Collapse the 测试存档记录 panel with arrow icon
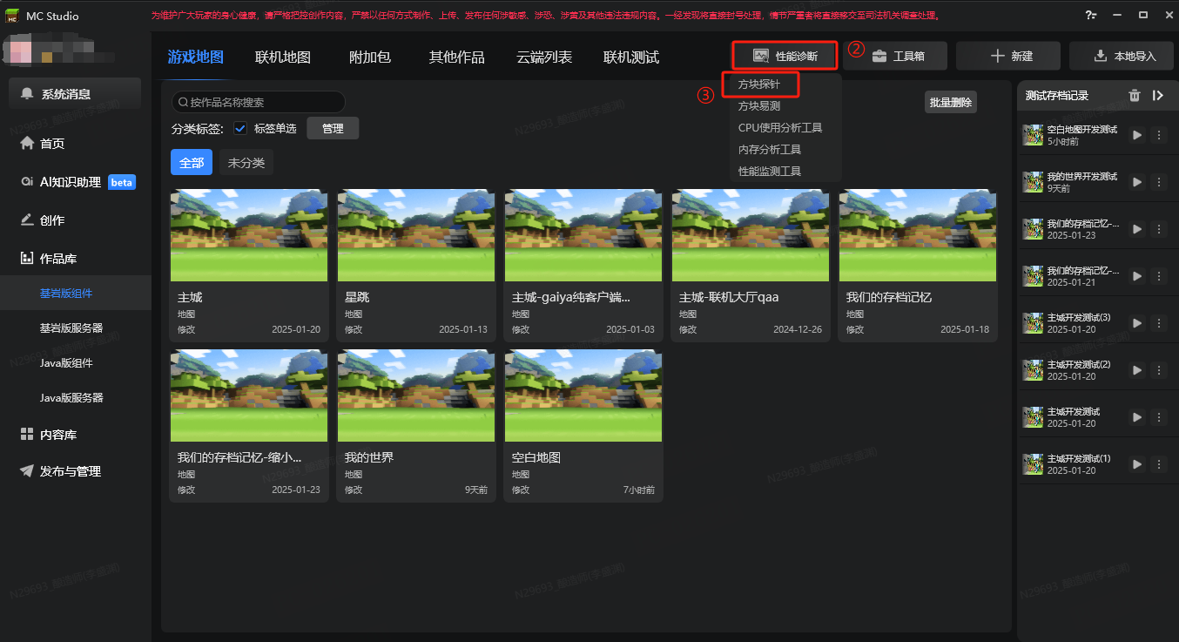The height and width of the screenshot is (642, 1179). point(1157,96)
